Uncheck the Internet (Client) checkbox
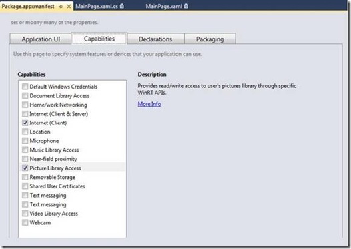This screenshot has height=249, width=351. click(x=25, y=123)
